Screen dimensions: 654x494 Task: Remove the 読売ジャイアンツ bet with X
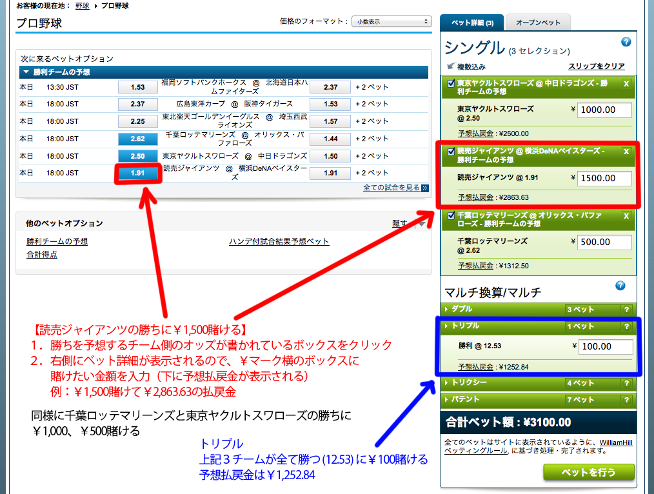coord(626,152)
